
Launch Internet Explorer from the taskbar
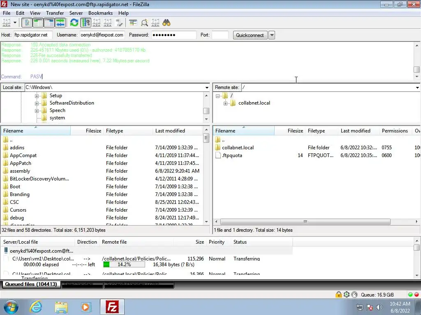36,307
